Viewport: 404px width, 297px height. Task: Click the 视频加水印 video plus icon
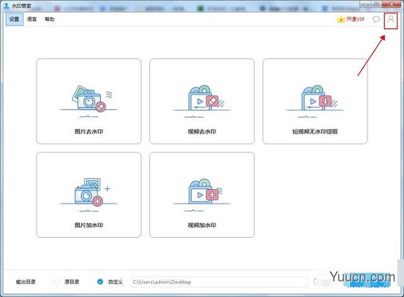coord(202,195)
